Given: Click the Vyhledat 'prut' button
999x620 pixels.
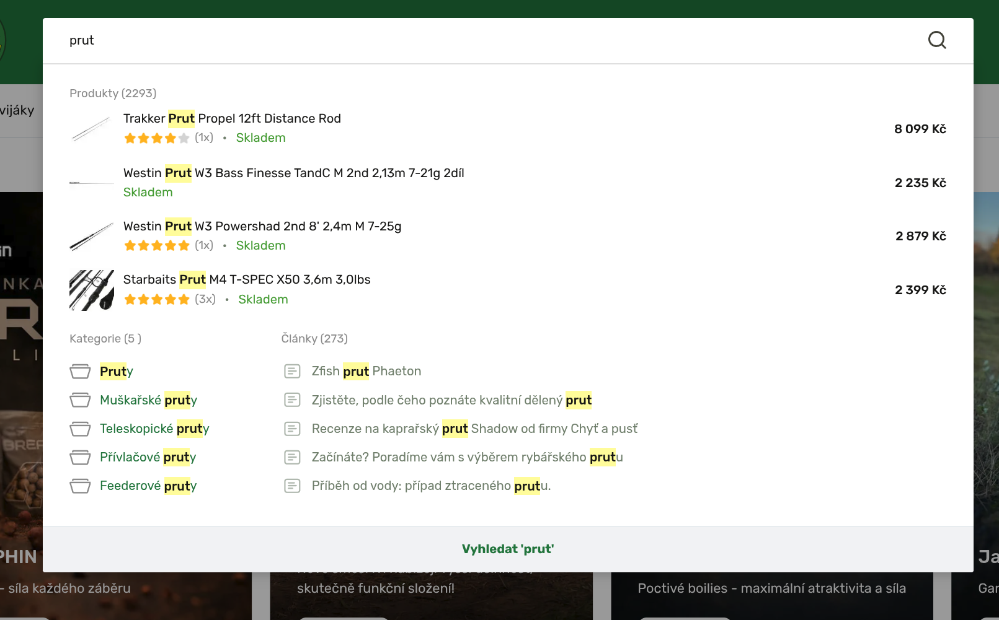Looking at the screenshot, I should [508, 549].
